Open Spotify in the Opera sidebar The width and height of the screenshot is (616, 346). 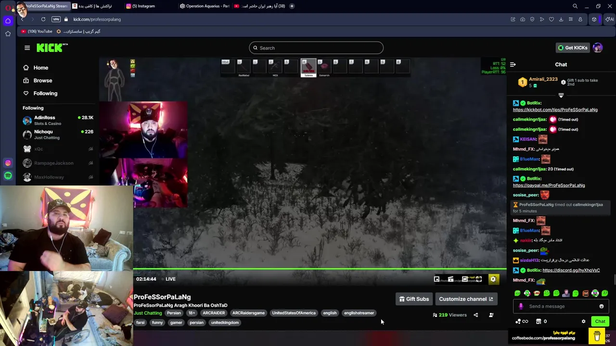click(x=8, y=176)
